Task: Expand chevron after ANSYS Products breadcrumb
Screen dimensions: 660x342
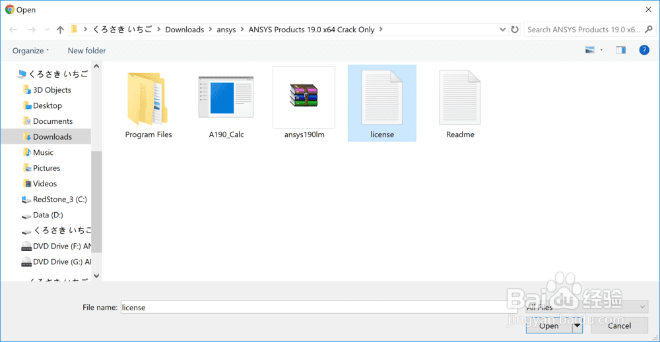Action: [381, 30]
